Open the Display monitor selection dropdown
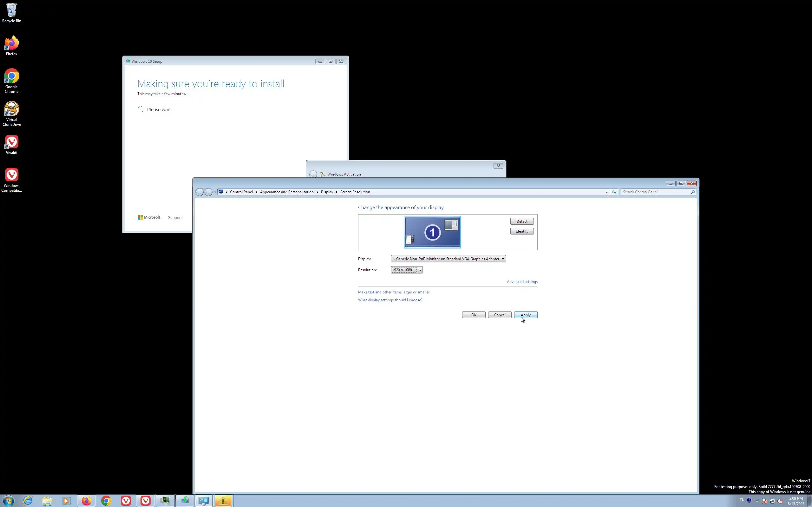Image resolution: width=812 pixels, height=507 pixels. (448, 259)
